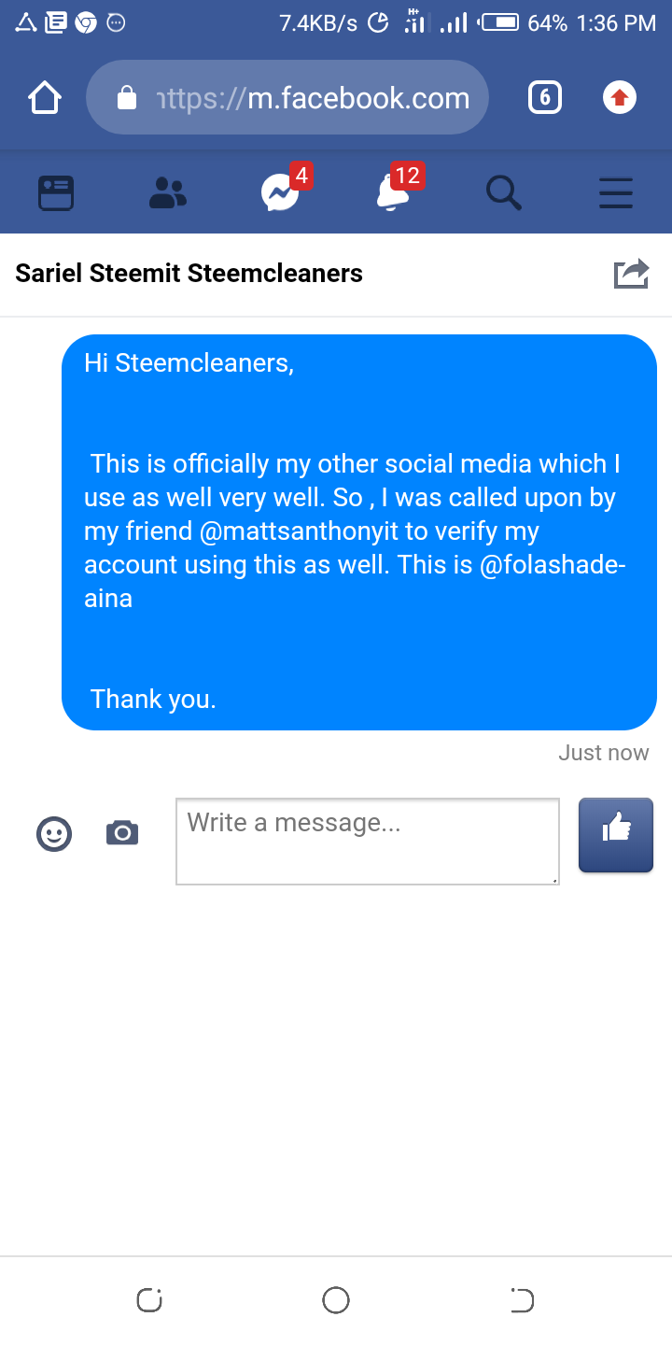Open the friends requests icon
The width and height of the screenshot is (672, 1345).
(168, 193)
